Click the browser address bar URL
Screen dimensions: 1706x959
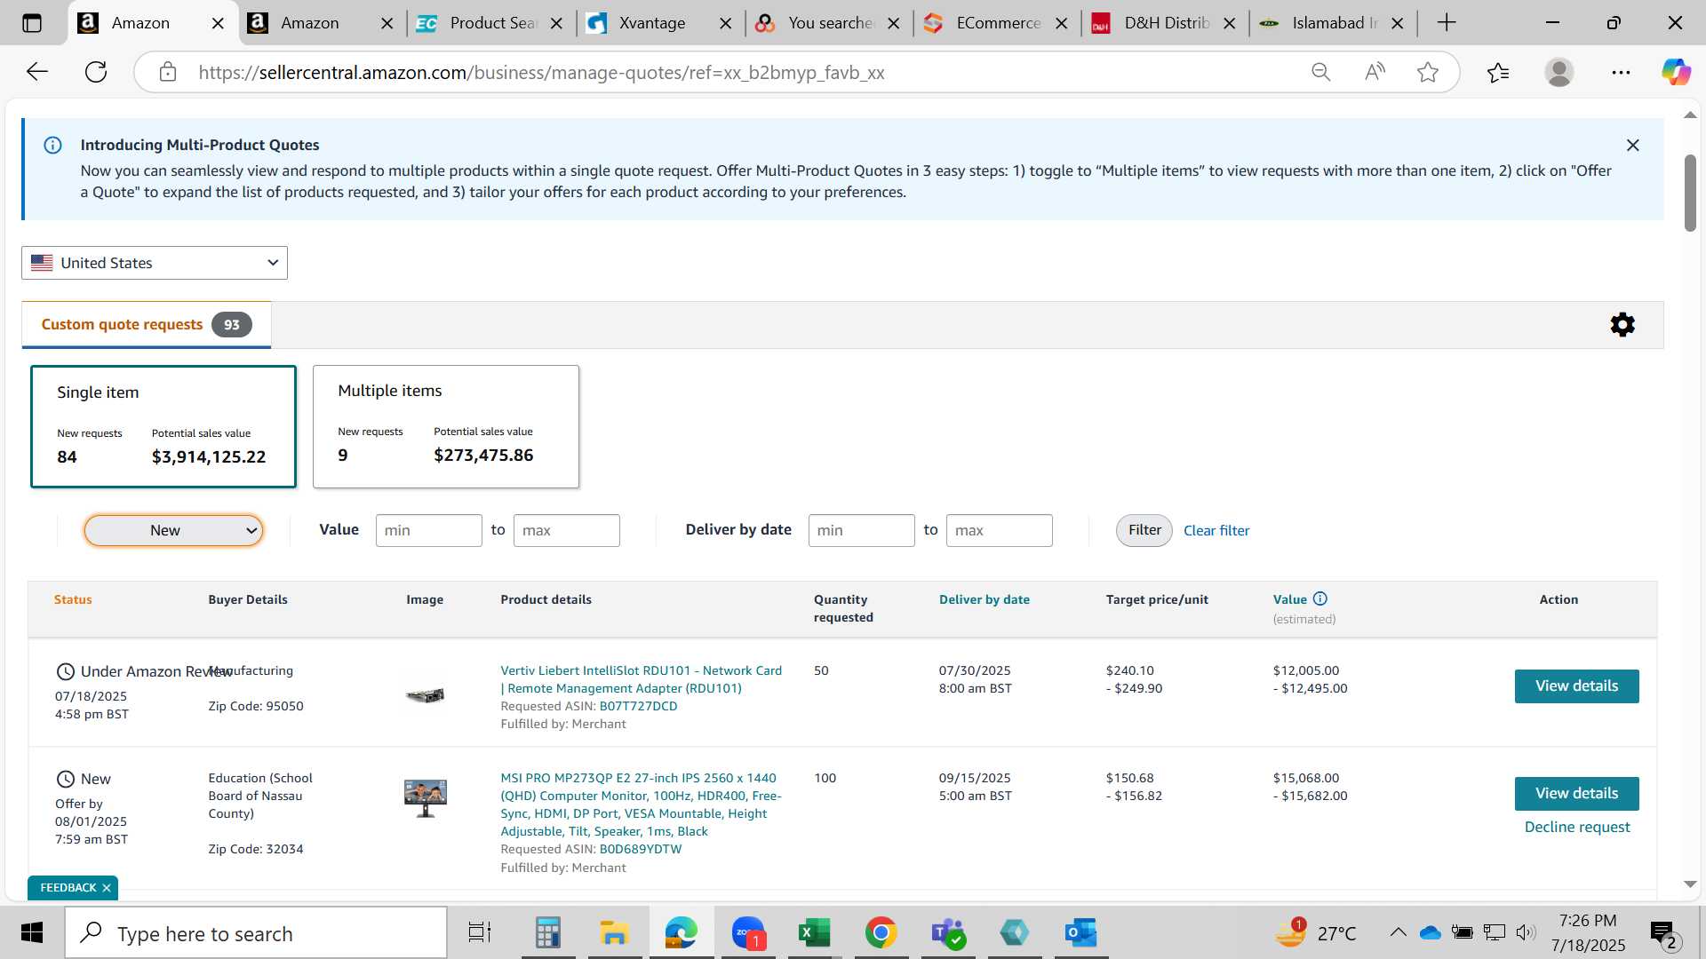(x=541, y=72)
